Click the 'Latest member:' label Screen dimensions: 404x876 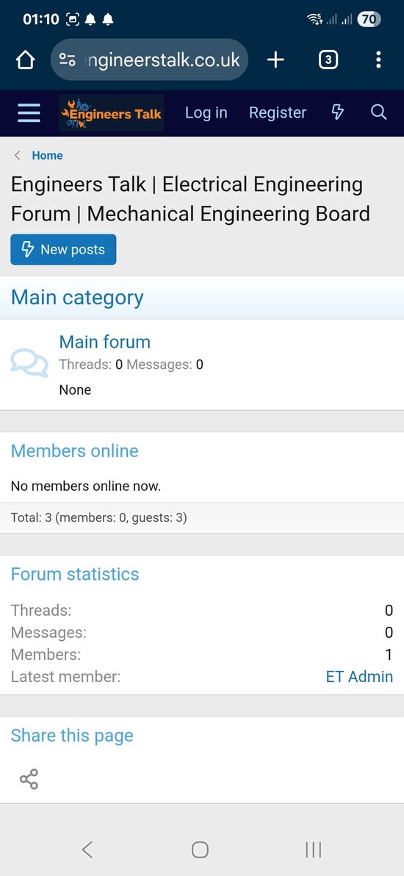click(66, 677)
